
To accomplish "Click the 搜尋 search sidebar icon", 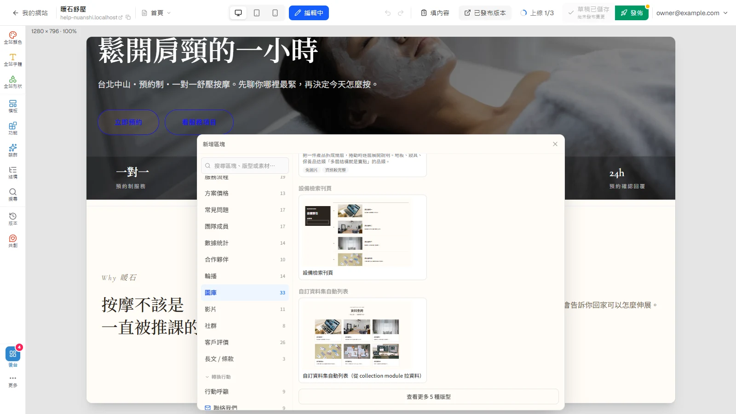I will click(x=13, y=195).
